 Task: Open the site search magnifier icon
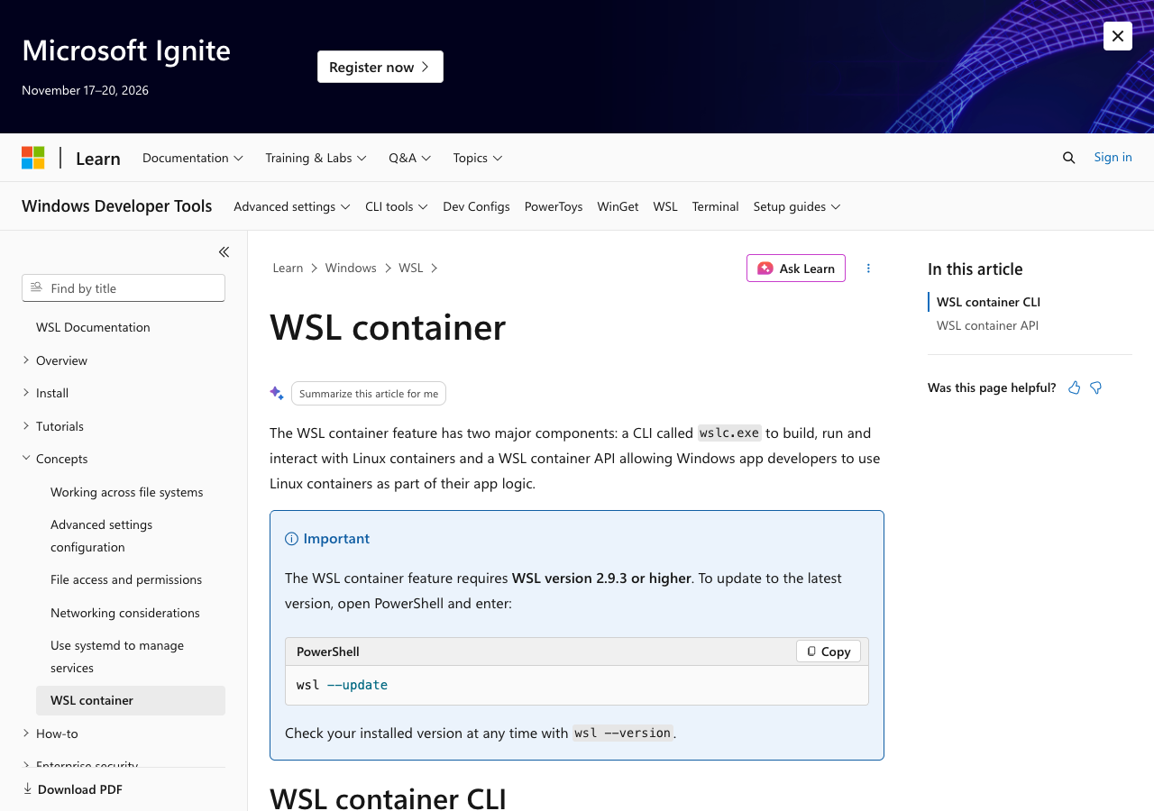(1069, 158)
